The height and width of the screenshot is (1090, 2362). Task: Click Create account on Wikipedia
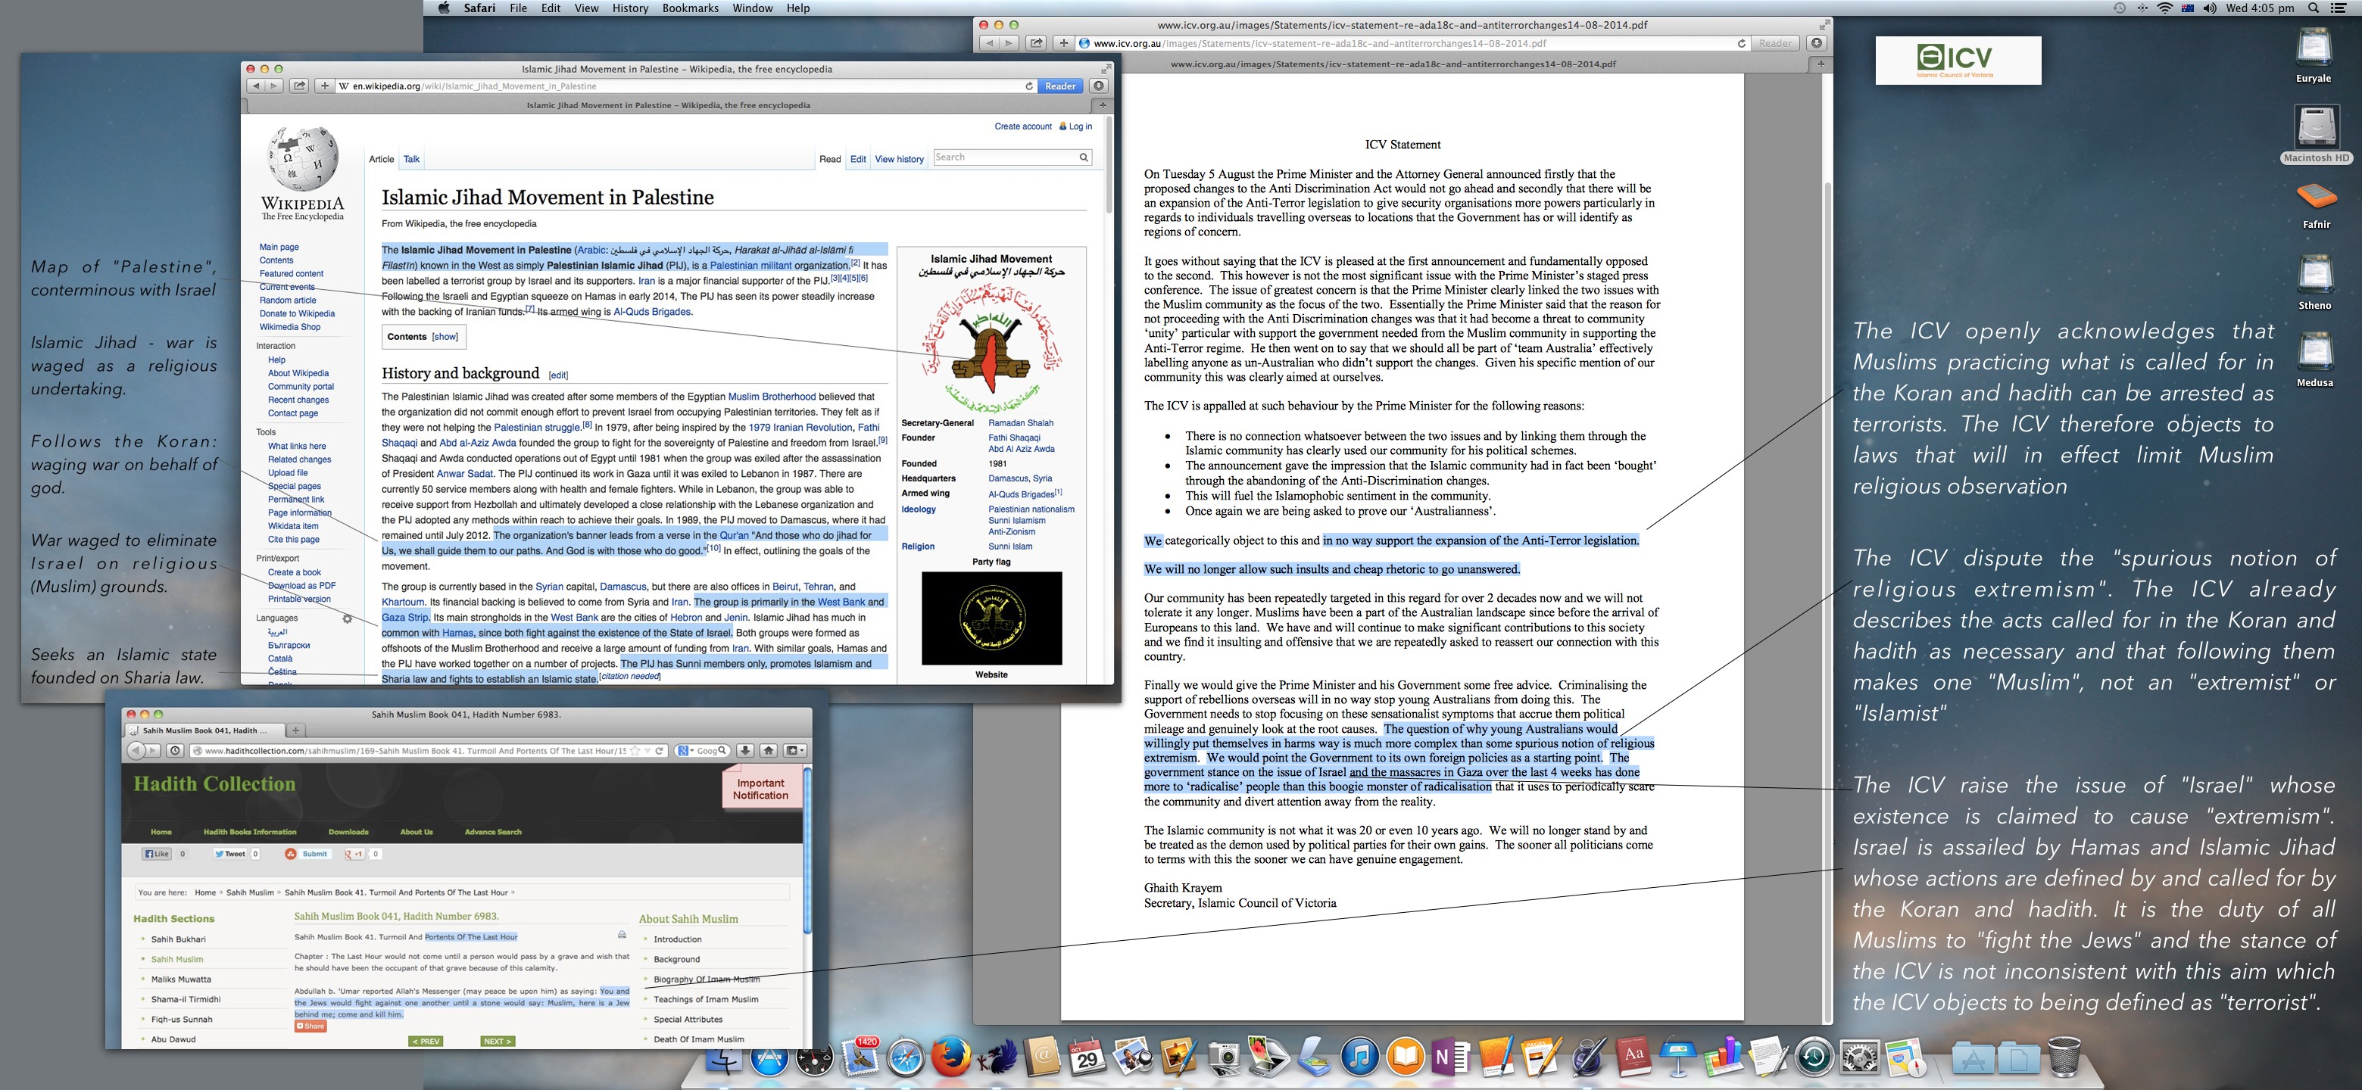click(x=1023, y=126)
